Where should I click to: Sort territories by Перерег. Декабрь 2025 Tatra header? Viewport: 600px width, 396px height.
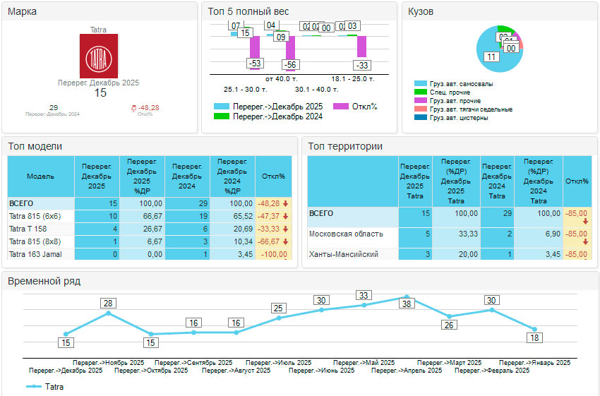pos(415,181)
